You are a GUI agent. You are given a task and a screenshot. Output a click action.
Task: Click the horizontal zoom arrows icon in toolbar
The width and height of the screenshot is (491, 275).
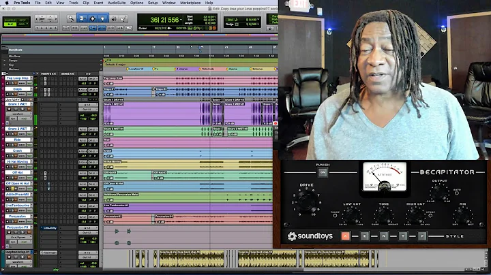[x=42, y=19]
